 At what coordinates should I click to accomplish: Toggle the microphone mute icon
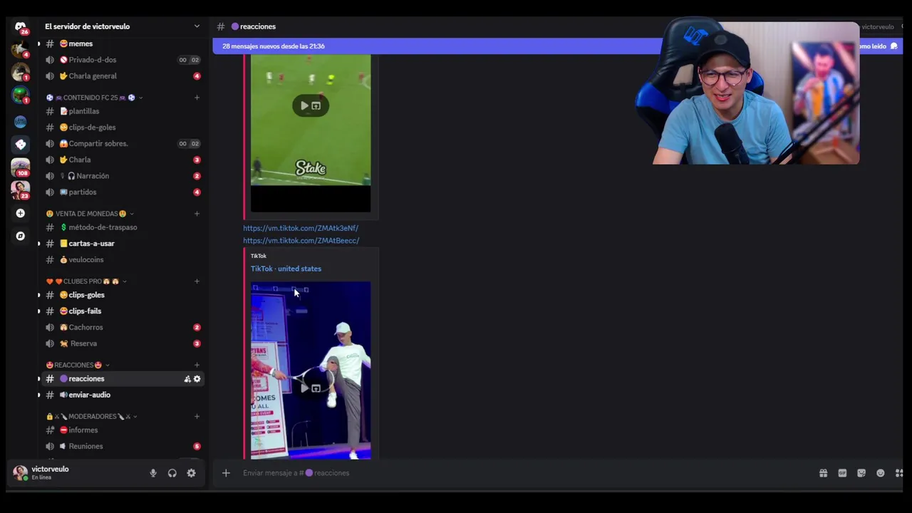[152, 473]
